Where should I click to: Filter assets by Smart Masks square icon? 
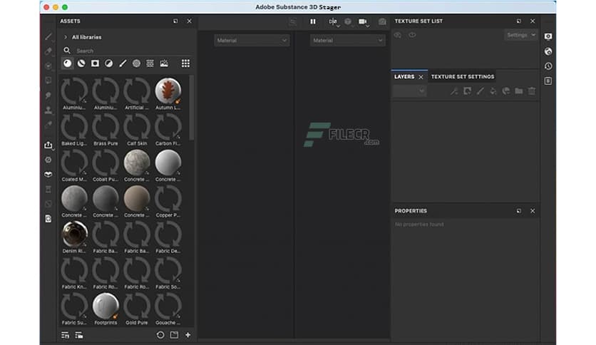pos(95,63)
